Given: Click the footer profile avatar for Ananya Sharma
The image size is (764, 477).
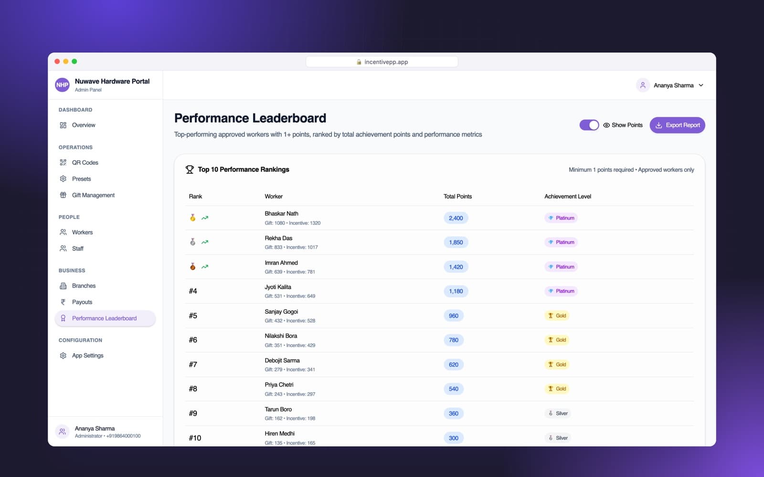Looking at the screenshot, I should point(62,432).
